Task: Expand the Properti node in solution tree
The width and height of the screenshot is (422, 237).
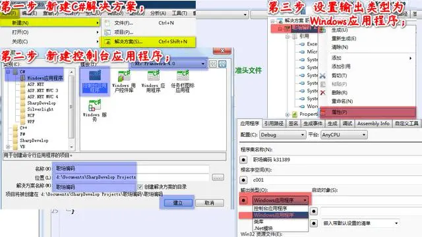Action: [287, 115]
